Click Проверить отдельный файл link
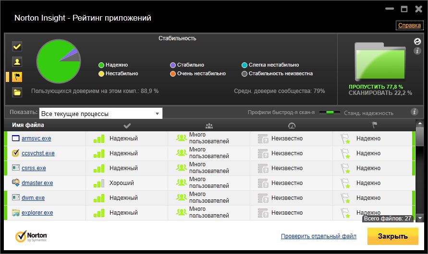The height and width of the screenshot is (254, 428). (318, 236)
